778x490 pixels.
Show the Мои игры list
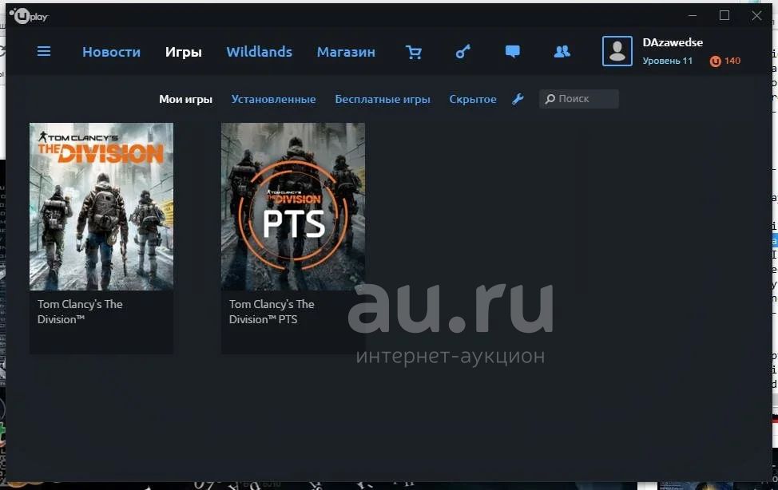click(x=185, y=99)
